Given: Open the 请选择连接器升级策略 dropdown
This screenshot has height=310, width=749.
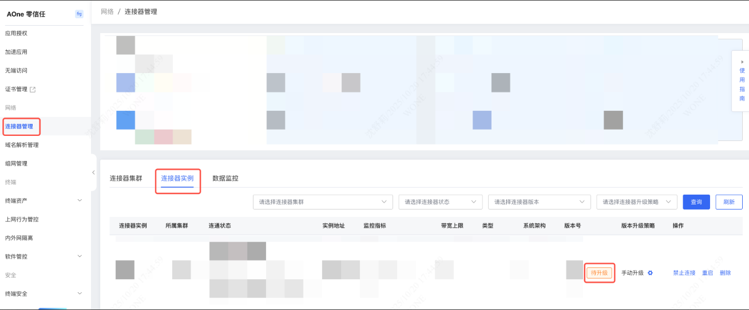Looking at the screenshot, I should coord(637,202).
